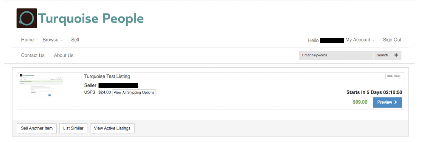Click the List Similar button
The width and height of the screenshot is (436, 142).
coord(73,128)
